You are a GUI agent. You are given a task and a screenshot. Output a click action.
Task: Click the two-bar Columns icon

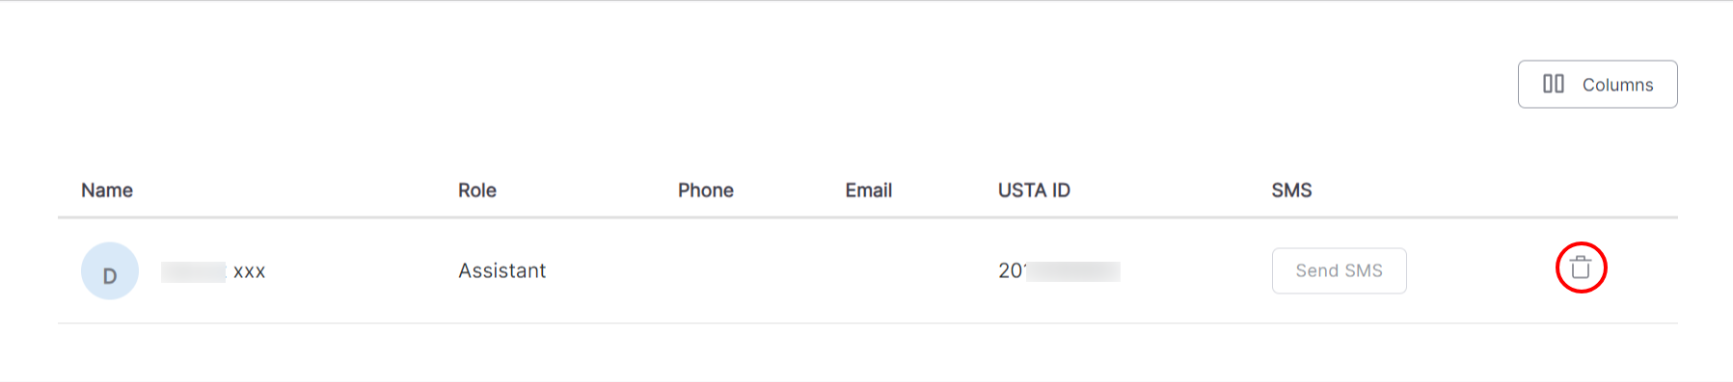[1554, 84]
